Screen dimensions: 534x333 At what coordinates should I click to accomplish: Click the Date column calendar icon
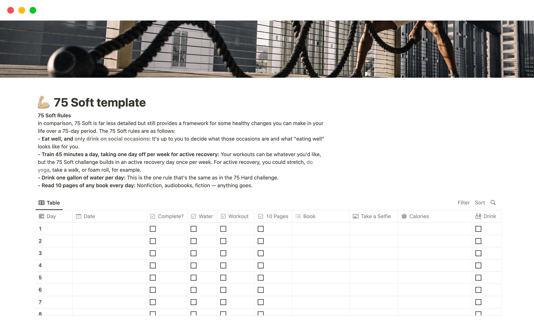79,216
